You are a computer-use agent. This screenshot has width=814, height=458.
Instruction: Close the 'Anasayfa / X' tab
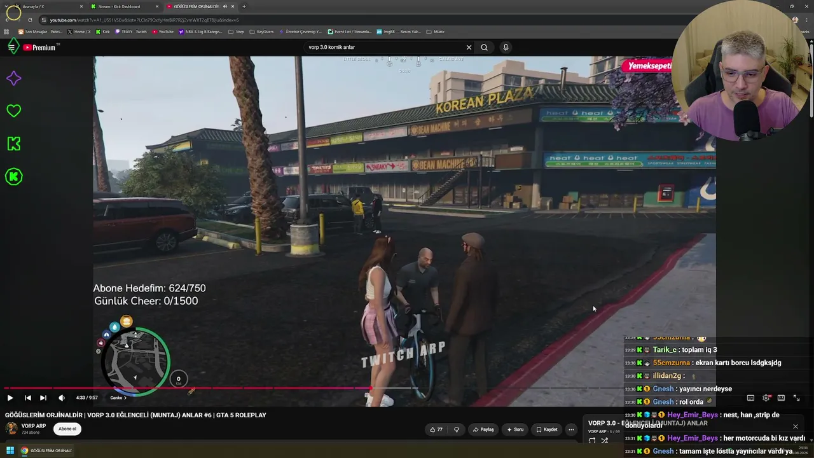point(81,6)
